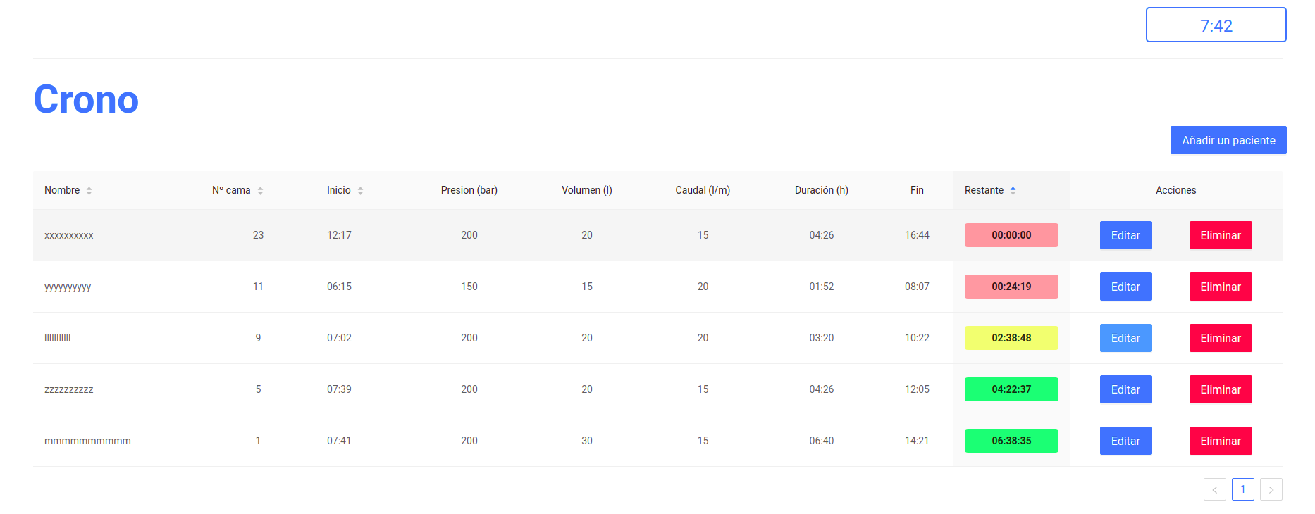This screenshot has width=1315, height=514.
Task: Sort table by the Nombre sort arrows
Action: pos(89,191)
